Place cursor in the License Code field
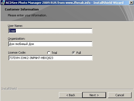This screenshot has height=101, width=134. 51,58
